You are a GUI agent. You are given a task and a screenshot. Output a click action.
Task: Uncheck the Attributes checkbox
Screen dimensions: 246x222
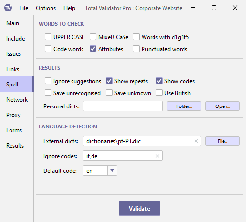click(93, 49)
